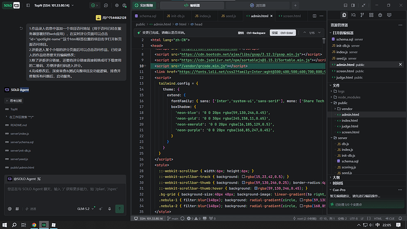Switch to the browser tab at top
The width and height of the screenshot is (407, 229).
(258, 5)
